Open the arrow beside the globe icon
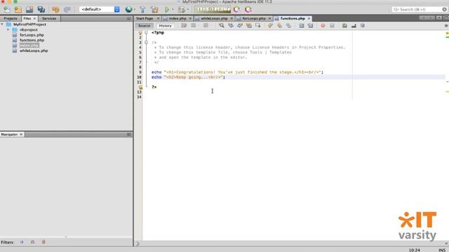The width and height of the screenshot is (449, 252). tap(135, 9)
